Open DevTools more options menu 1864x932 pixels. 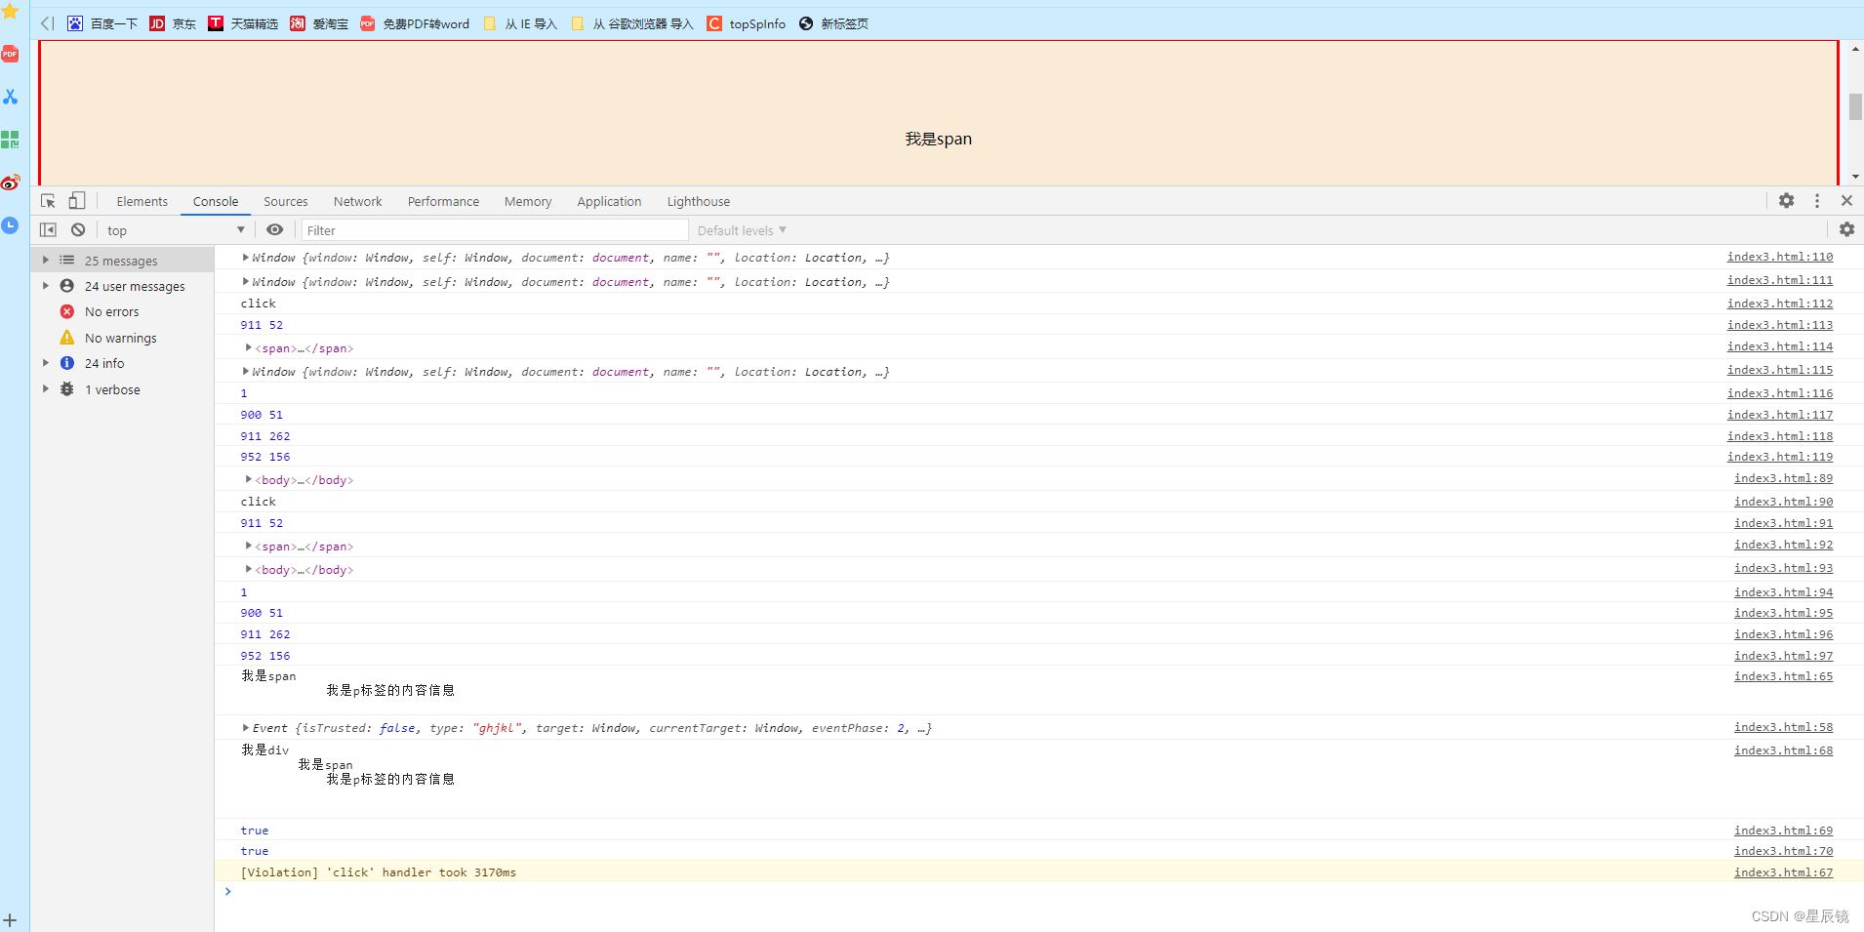1817,200
